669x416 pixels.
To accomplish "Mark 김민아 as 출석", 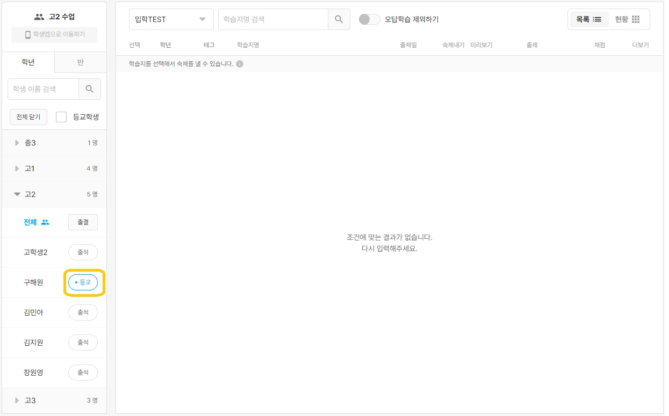I will coord(83,312).
